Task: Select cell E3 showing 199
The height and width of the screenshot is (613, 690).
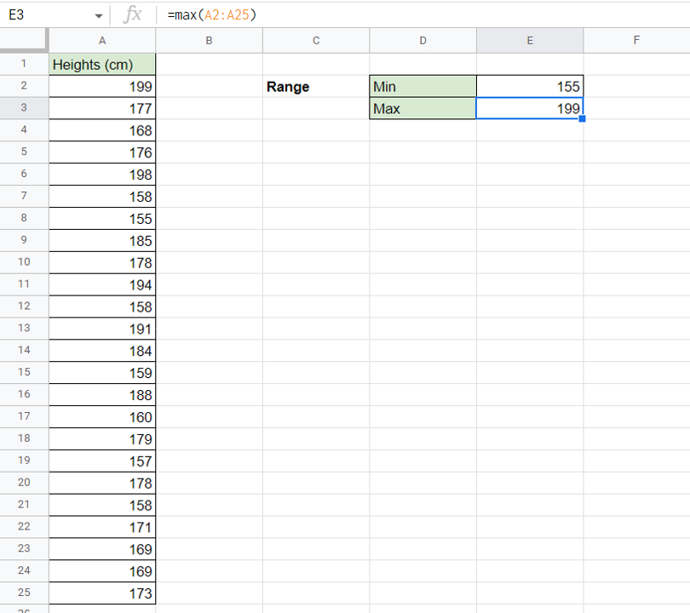Action: [530, 109]
